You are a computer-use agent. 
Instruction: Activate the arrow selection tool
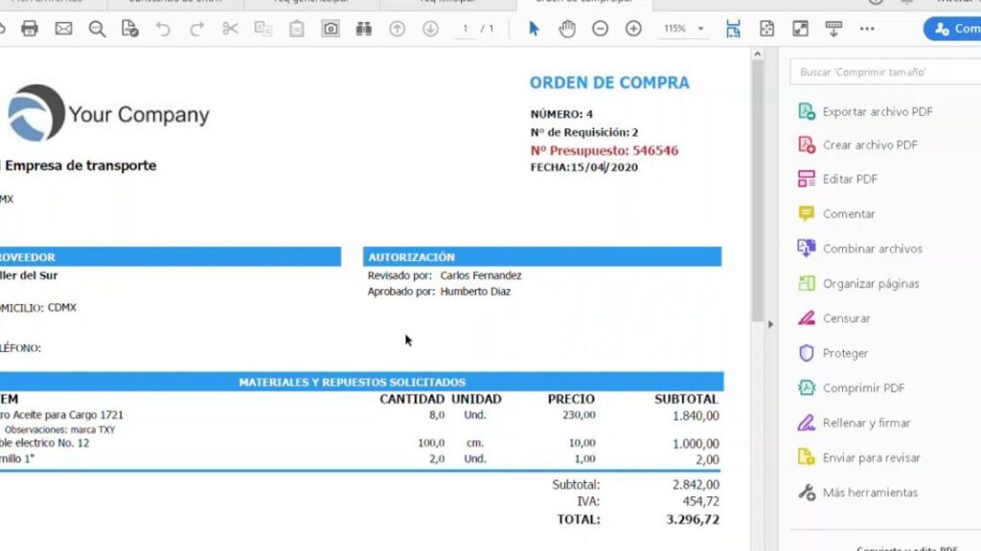point(534,29)
